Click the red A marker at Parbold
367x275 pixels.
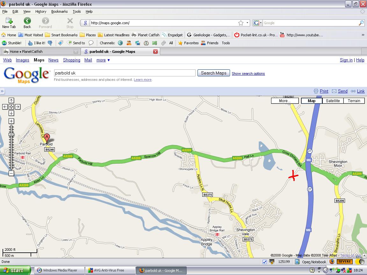47,138
